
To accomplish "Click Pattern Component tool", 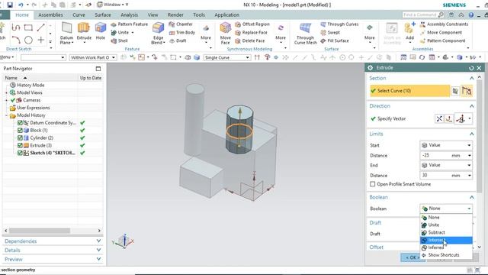I will pyautogui.click(x=443, y=40).
